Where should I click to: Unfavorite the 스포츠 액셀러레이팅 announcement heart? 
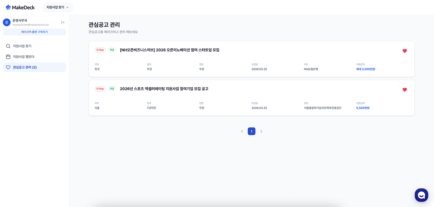(404, 90)
